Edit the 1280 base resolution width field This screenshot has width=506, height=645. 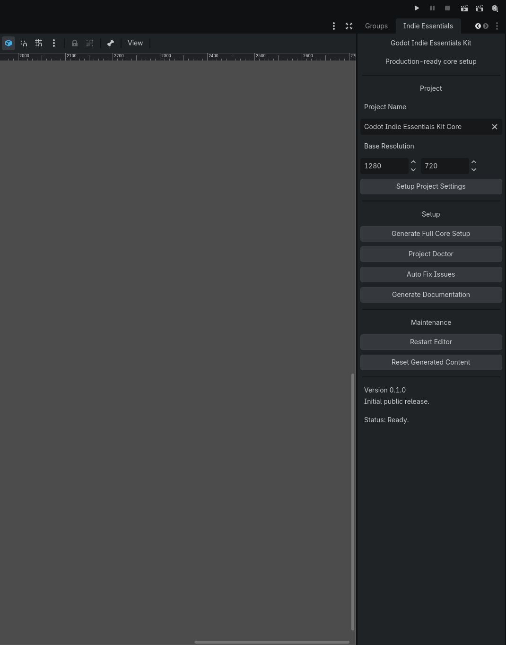384,166
